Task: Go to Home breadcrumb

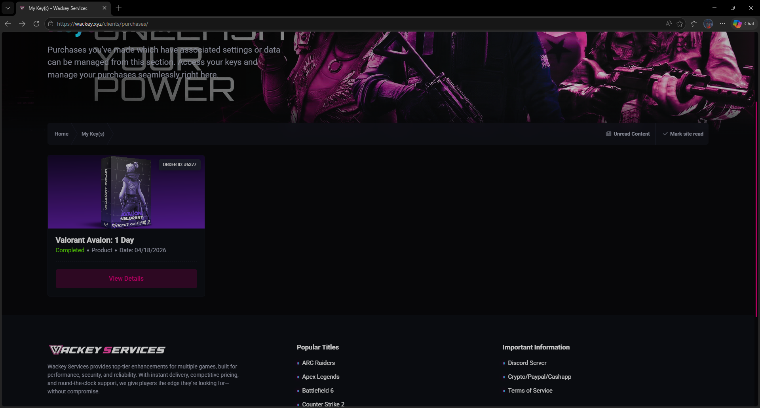Action: click(61, 134)
